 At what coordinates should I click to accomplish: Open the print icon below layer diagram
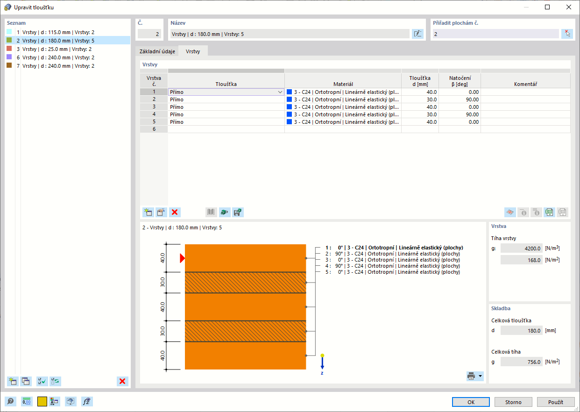click(471, 376)
